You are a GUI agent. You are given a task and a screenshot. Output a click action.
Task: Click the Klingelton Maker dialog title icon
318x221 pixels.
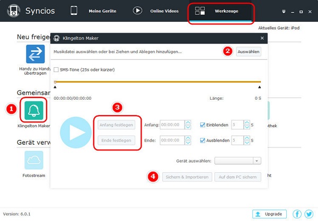(x=57, y=38)
